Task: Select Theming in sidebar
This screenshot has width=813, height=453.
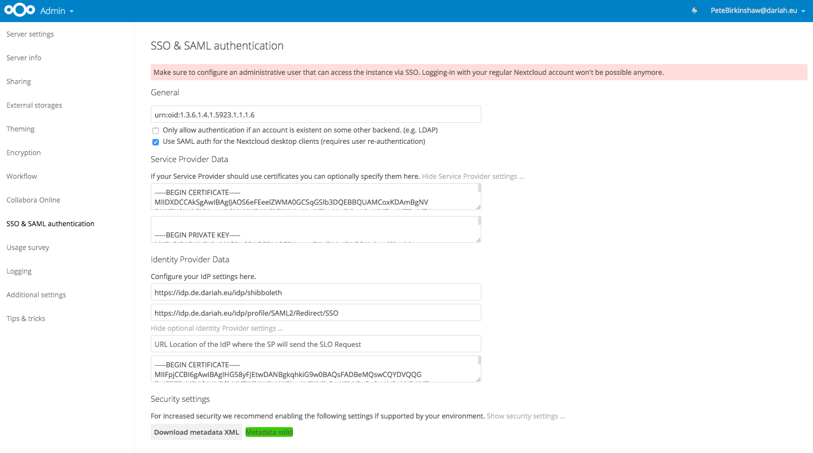Action: [x=20, y=129]
